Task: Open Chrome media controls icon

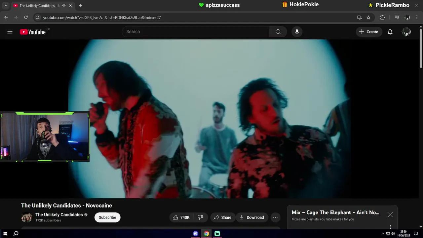Action: [x=397, y=18]
